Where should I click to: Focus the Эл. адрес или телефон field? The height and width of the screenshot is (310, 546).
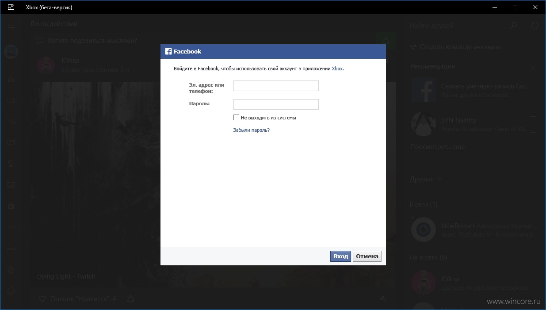(x=276, y=86)
